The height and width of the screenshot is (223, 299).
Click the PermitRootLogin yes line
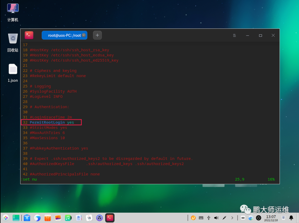51,122
